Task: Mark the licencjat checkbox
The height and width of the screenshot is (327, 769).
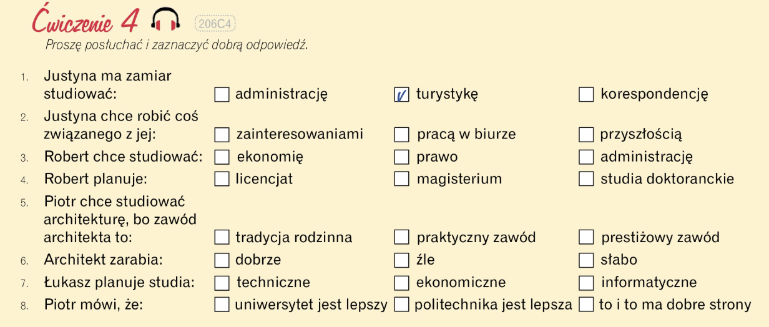Action: pyautogui.click(x=222, y=179)
